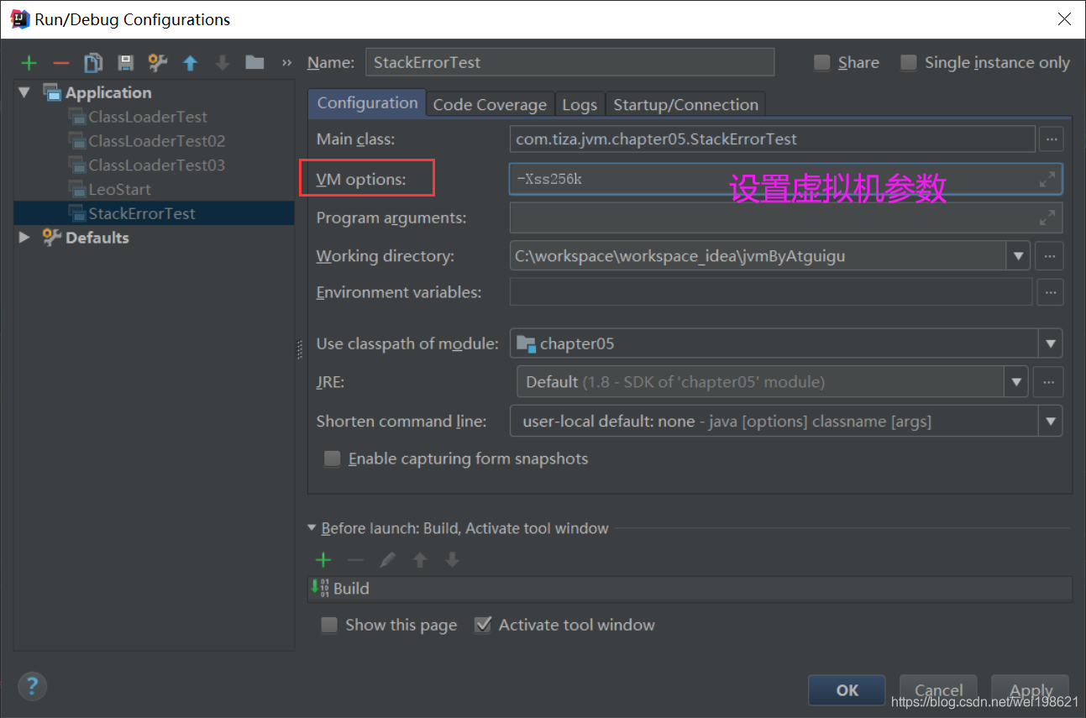
Task: Enable the Share checkbox
Action: coord(822,63)
